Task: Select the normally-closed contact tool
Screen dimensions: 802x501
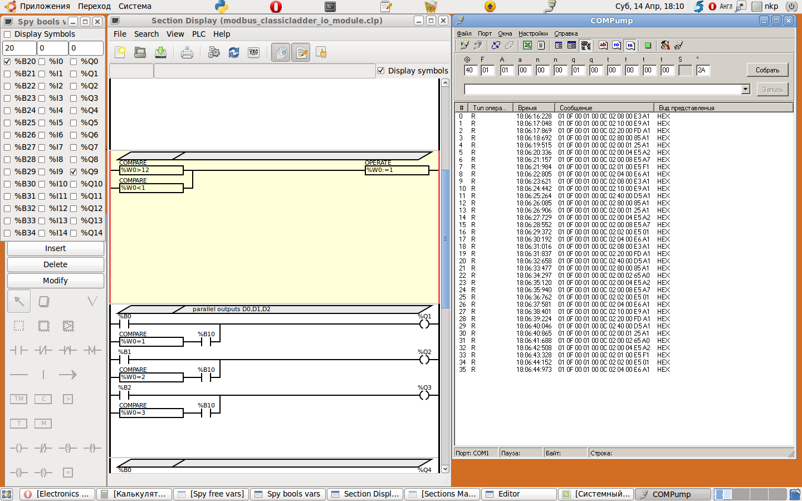Action: [x=43, y=350]
